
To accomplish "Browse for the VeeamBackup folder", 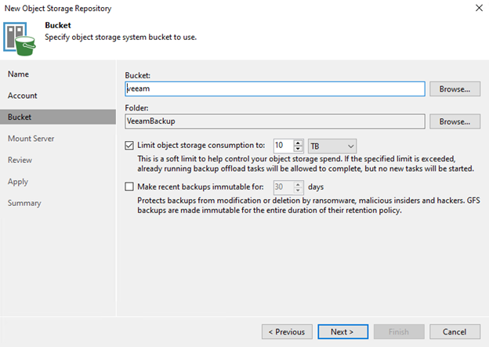I will pyautogui.click(x=455, y=121).
